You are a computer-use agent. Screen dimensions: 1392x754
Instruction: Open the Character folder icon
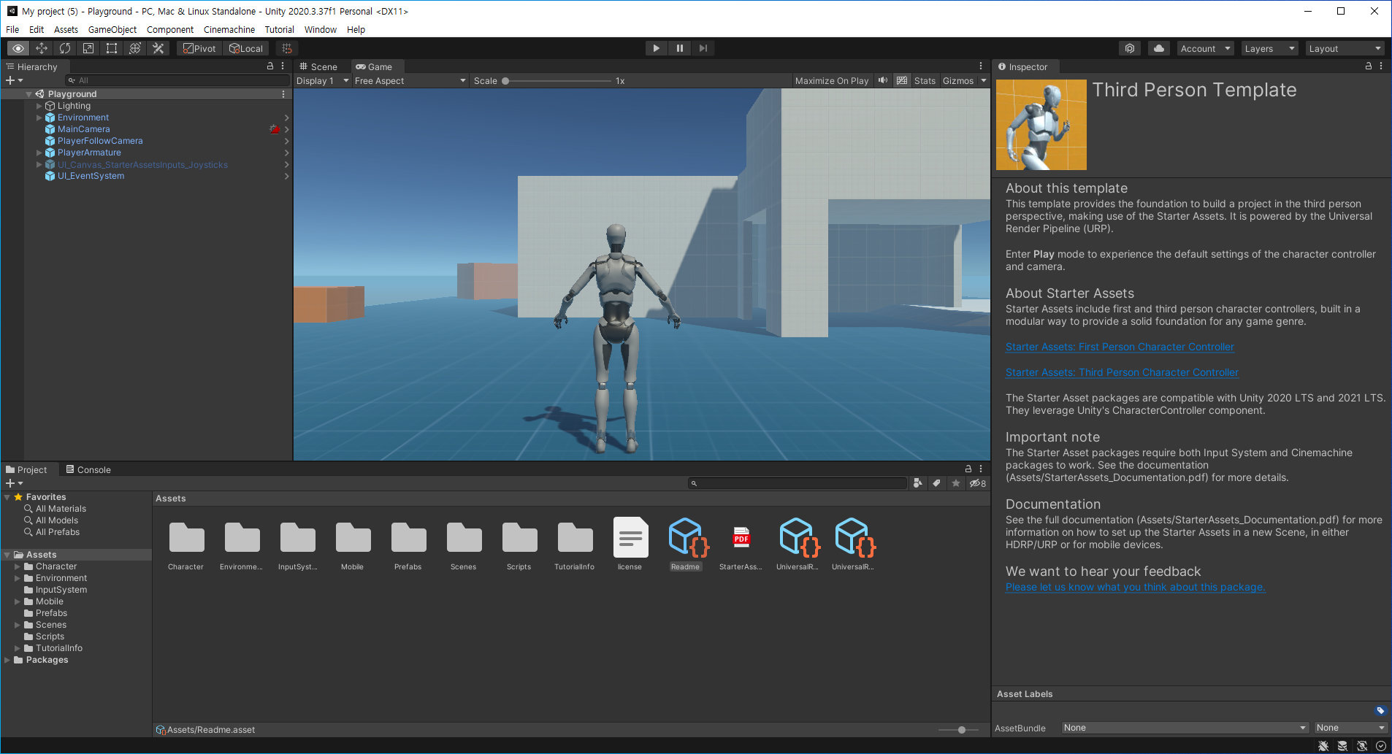186,538
